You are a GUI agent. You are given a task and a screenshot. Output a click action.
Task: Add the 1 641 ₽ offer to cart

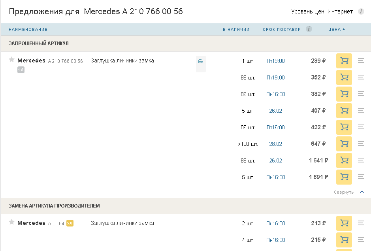(x=344, y=160)
